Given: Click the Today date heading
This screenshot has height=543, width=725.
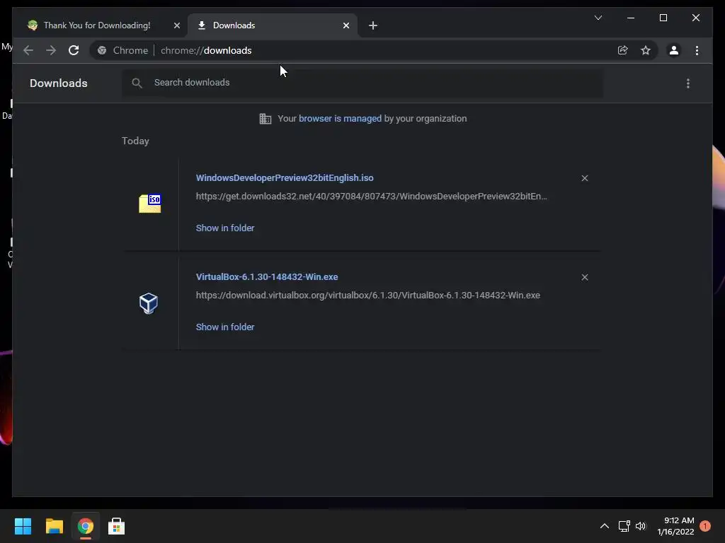Looking at the screenshot, I should coord(135,141).
